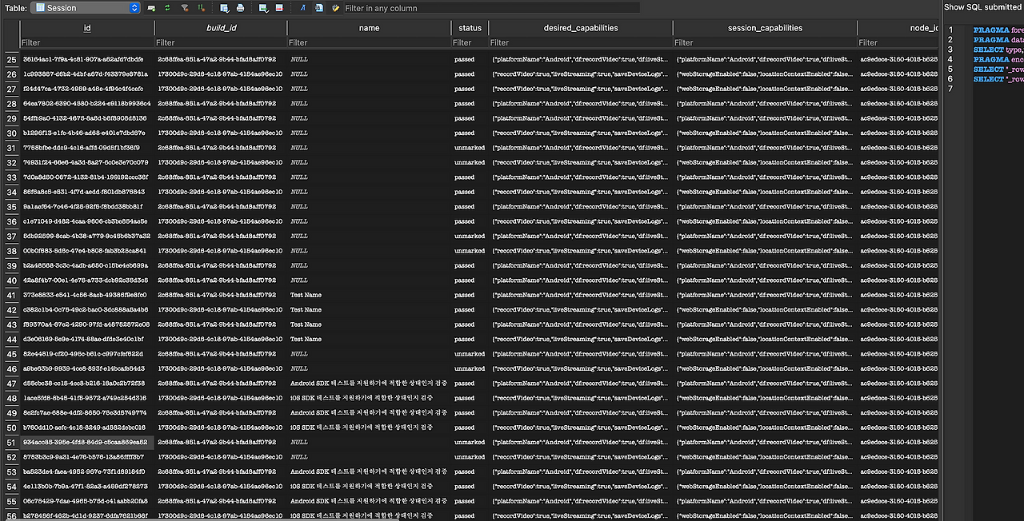
Task: Select row header number 51
Action: coord(10,443)
